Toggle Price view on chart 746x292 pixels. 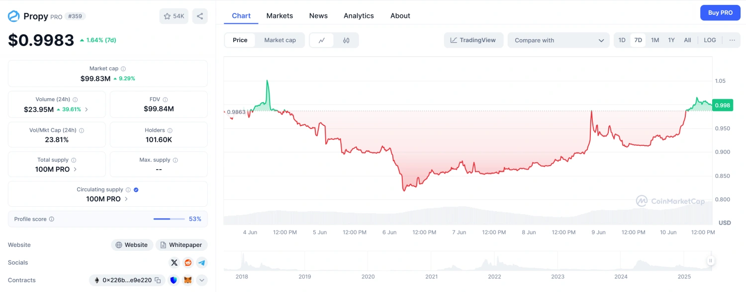tap(240, 40)
